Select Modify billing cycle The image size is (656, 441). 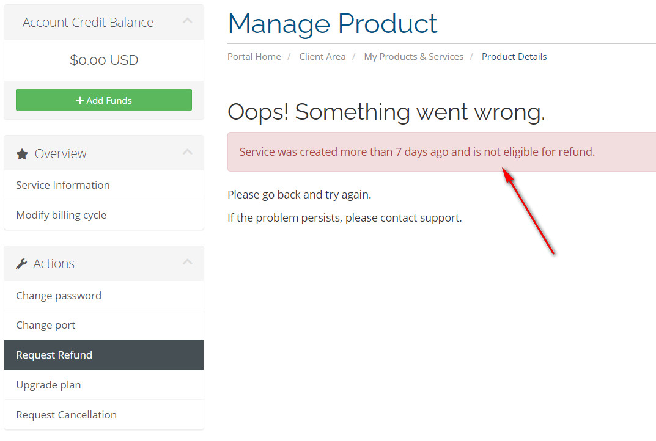coord(61,215)
